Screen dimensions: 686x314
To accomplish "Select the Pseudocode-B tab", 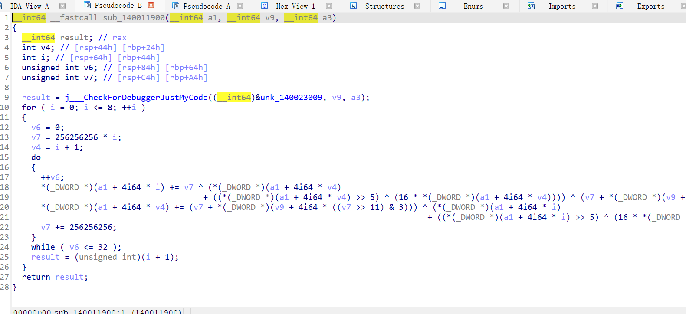I will 118,5.
